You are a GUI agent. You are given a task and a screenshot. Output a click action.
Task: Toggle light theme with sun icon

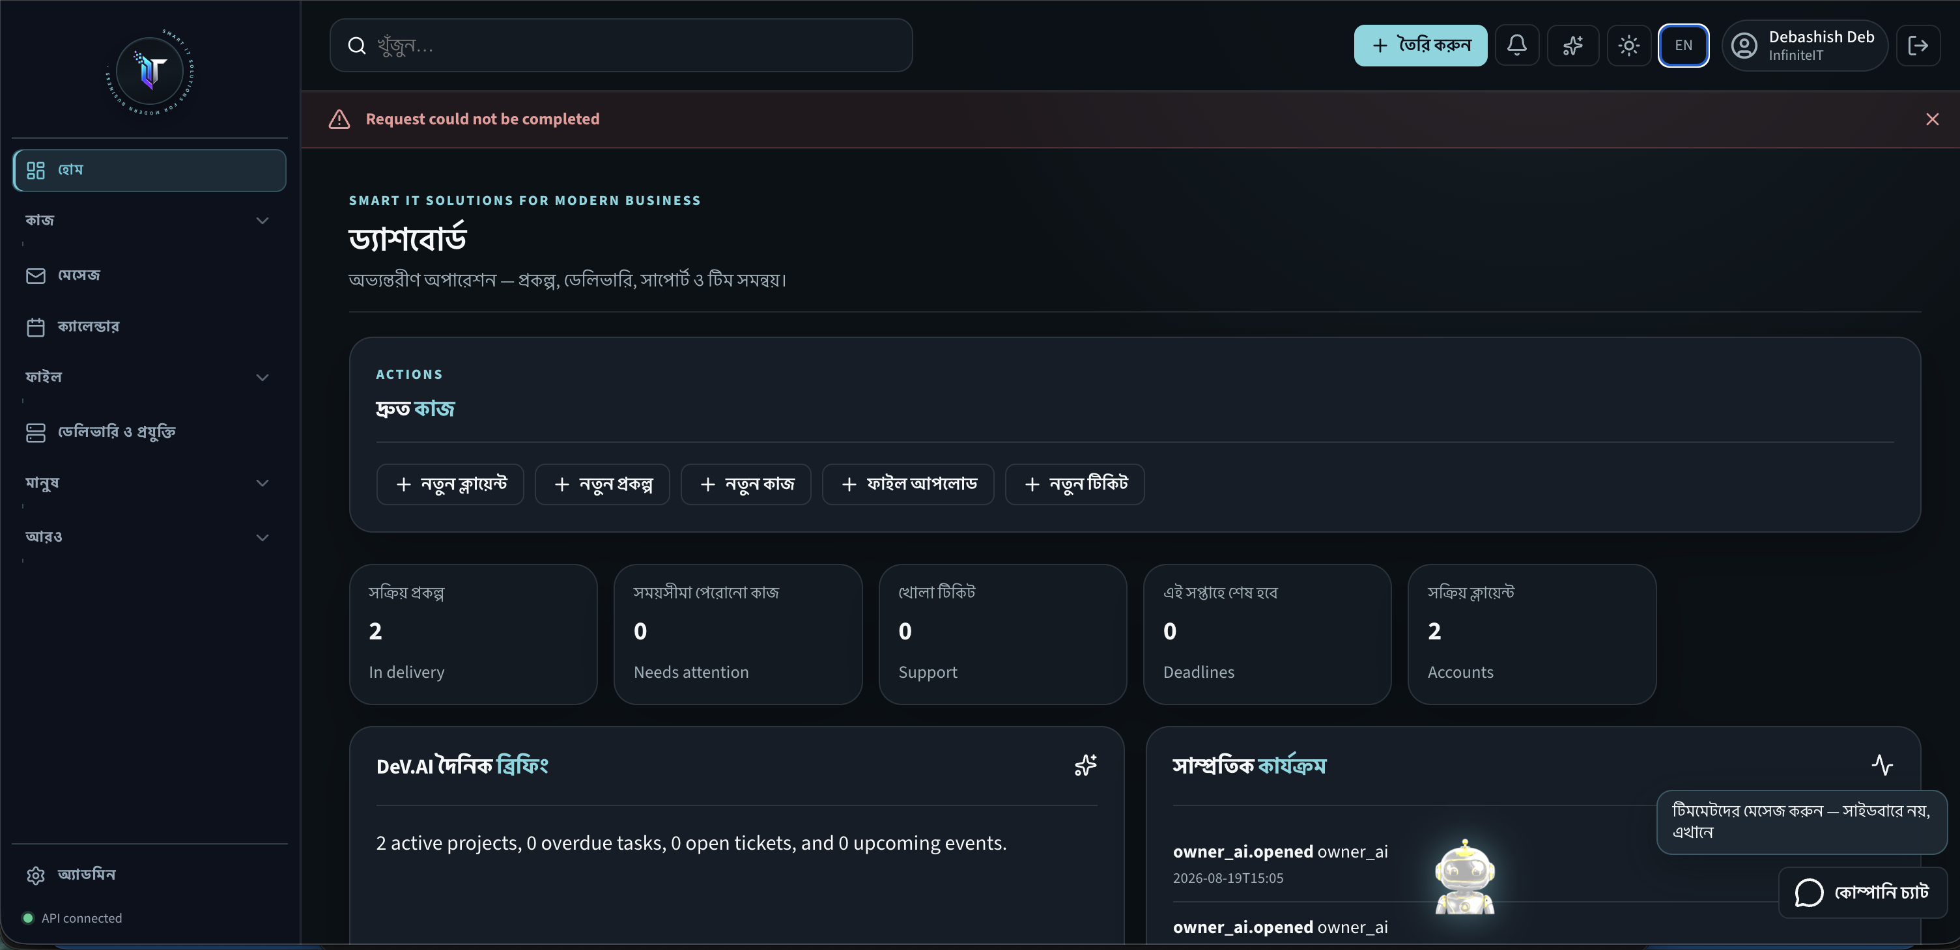pos(1628,46)
